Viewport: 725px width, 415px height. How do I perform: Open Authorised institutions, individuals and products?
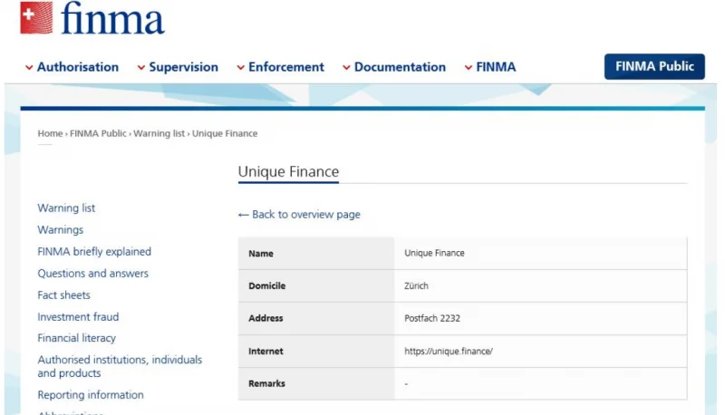click(120, 366)
